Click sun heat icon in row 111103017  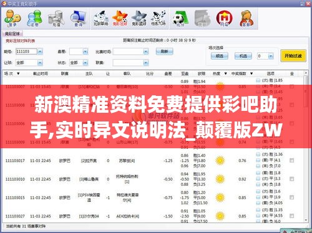tap(220, 161)
